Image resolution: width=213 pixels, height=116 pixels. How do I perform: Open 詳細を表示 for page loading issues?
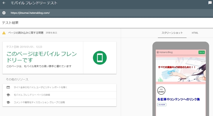[x=51, y=33]
